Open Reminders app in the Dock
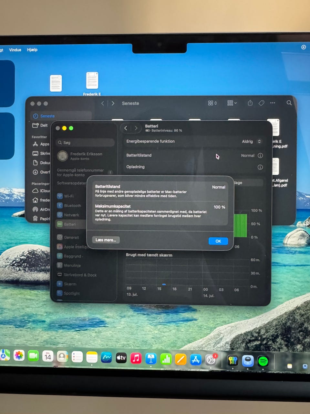Viewport: 310px width, 414px height. 77,357
